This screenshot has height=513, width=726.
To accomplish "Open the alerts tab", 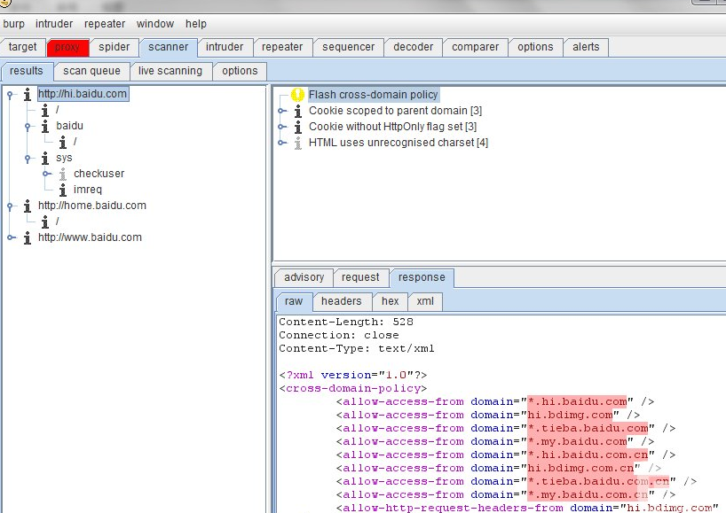I will point(586,47).
